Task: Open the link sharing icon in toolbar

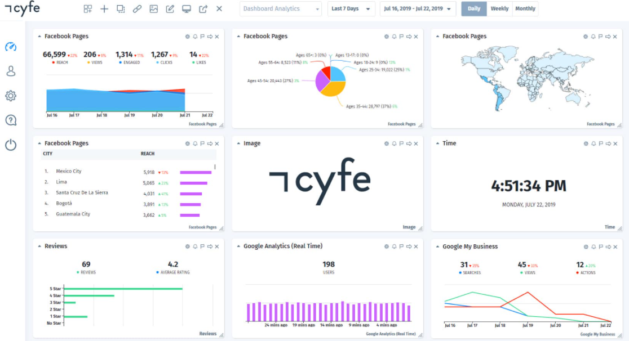Action: coord(137,9)
